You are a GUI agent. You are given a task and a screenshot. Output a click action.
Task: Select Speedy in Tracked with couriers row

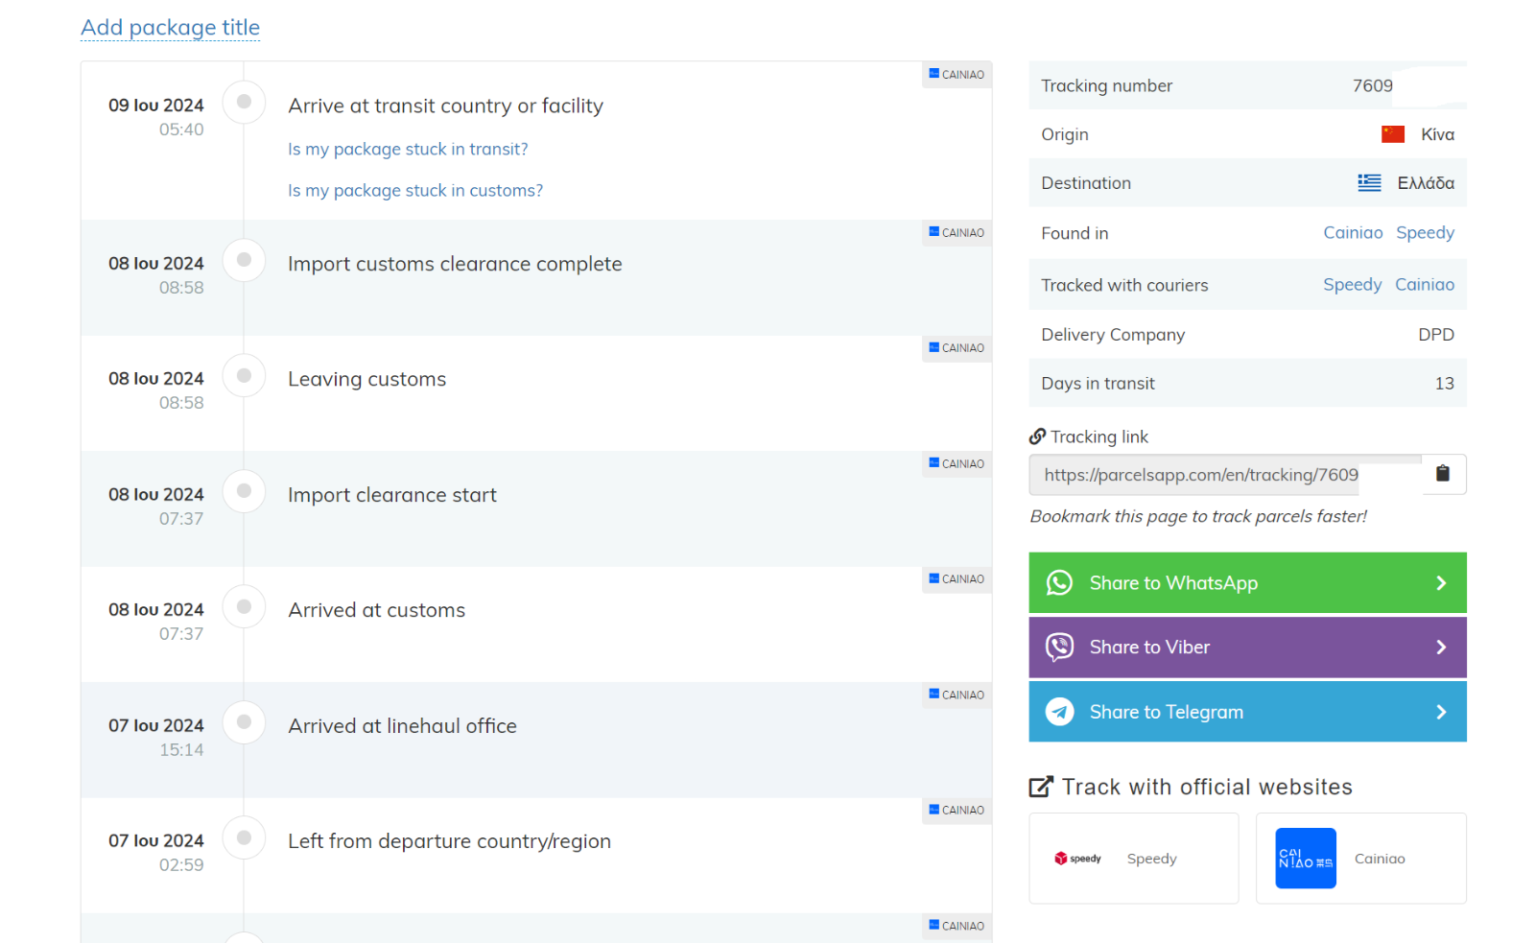coord(1352,285)
